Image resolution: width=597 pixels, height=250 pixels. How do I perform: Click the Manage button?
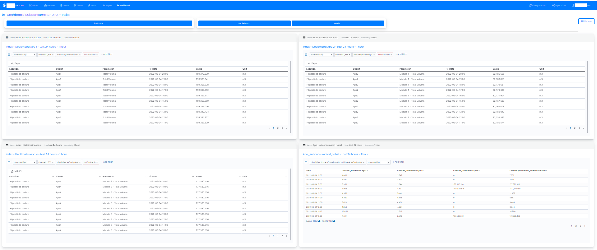[x=586, y=21]
